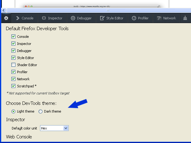Enable the Shader Editor checkbox
Screen dimensions: 191x143
[x=13, y=65]
